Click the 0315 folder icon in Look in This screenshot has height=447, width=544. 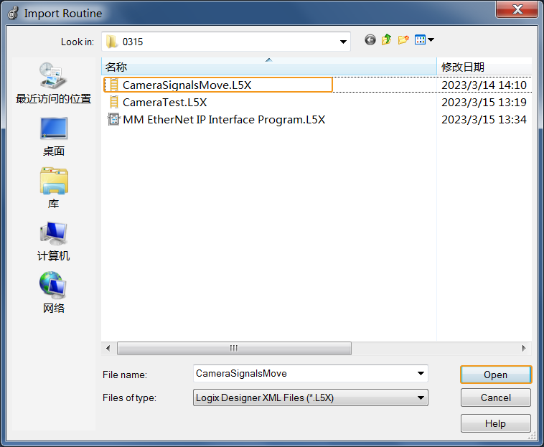click(x=112, y=42)
